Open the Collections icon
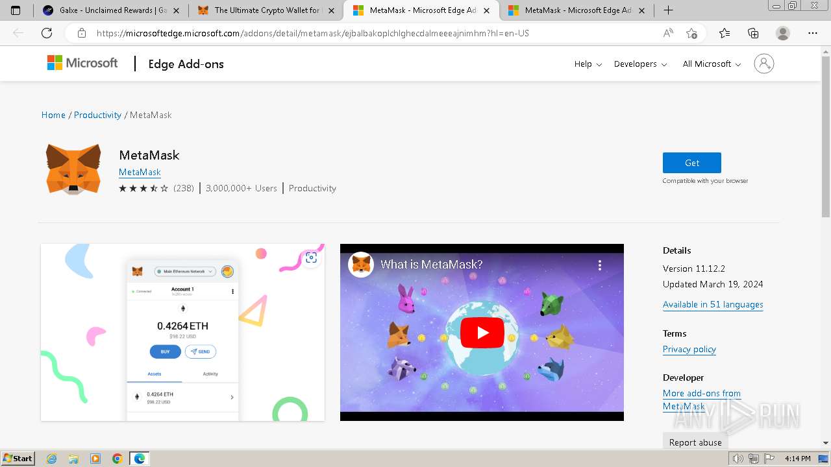 tap(753, 33)
